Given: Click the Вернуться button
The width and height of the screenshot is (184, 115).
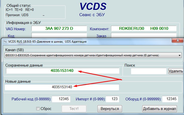Looking at the screenshot, I should [x=110, y=109].
